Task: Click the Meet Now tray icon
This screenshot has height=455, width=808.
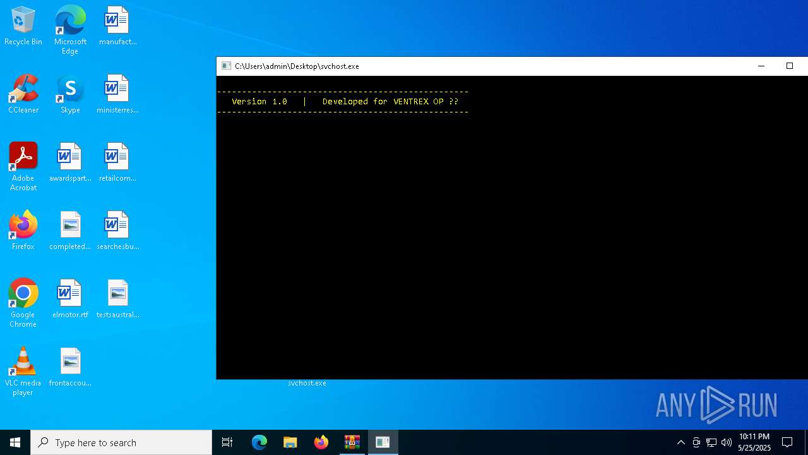Action: (696, 442)
